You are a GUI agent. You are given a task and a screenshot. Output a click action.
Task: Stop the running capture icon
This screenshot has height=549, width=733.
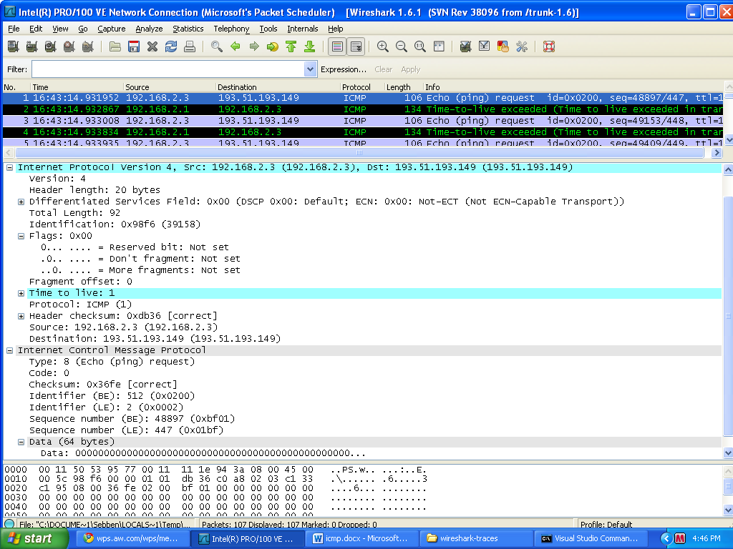(69, 46)
